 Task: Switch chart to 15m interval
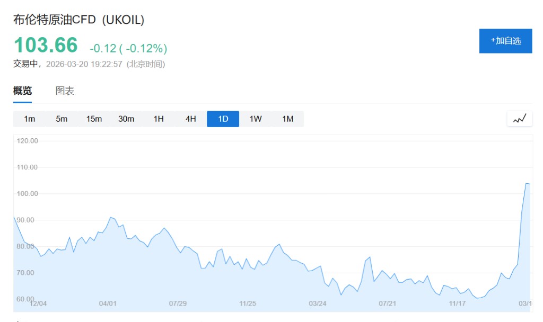(94, 119)
